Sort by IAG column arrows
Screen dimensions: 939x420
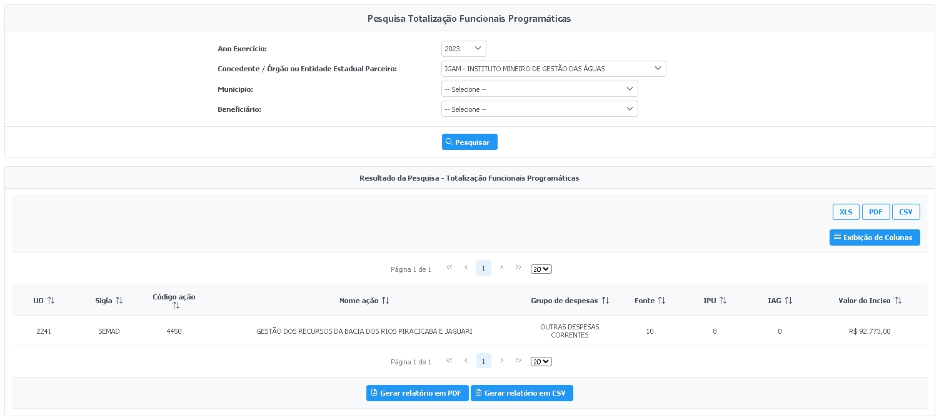pos(788,301)
